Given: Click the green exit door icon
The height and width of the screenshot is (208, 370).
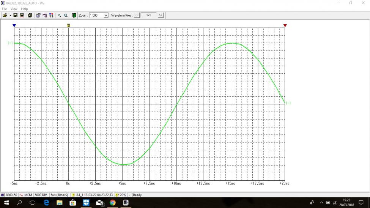Looking at the screenshot, I should (74, 16).
